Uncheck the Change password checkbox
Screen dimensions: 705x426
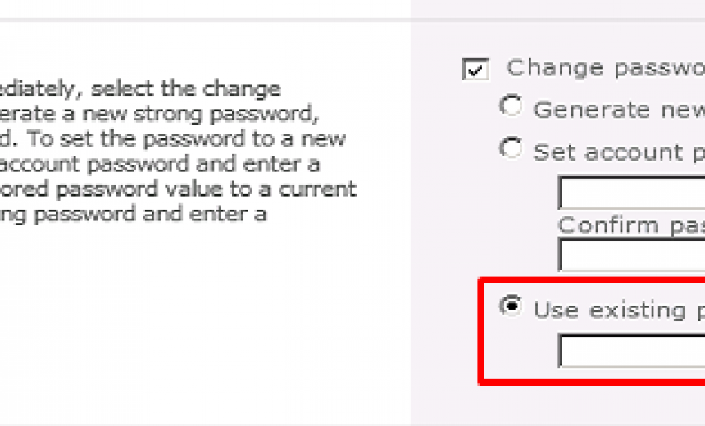(475, 69)
